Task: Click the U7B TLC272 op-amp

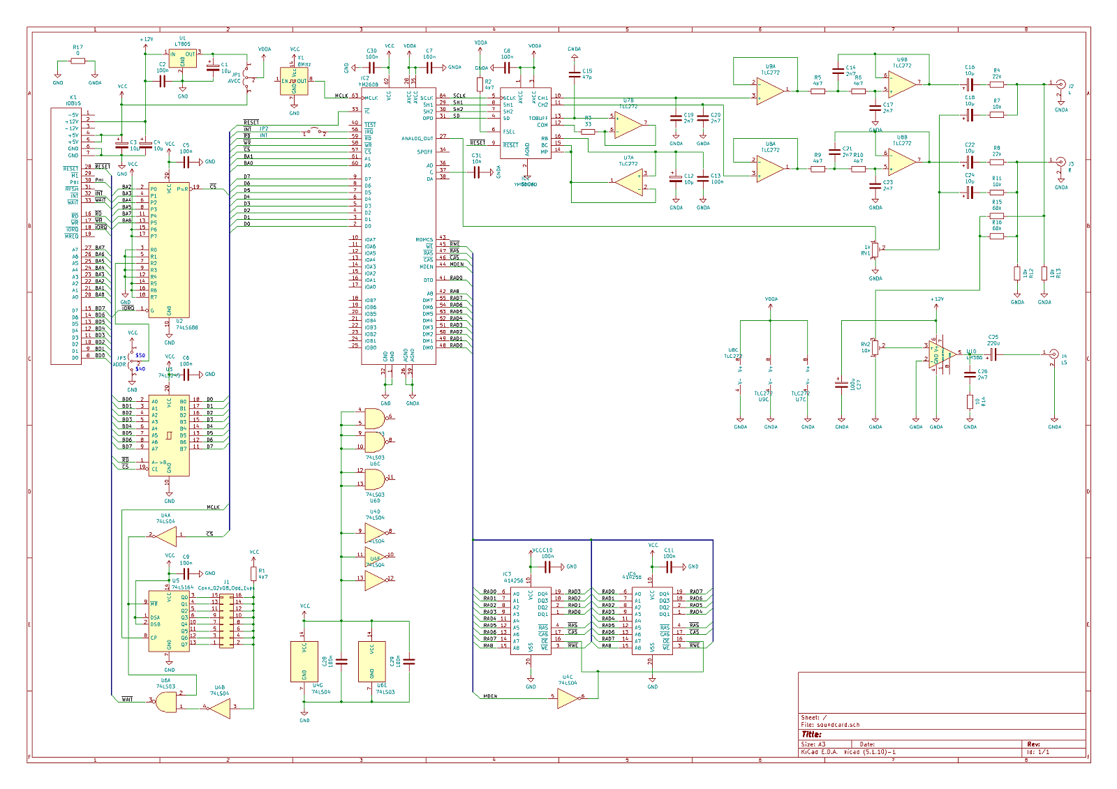Action: 628,125
